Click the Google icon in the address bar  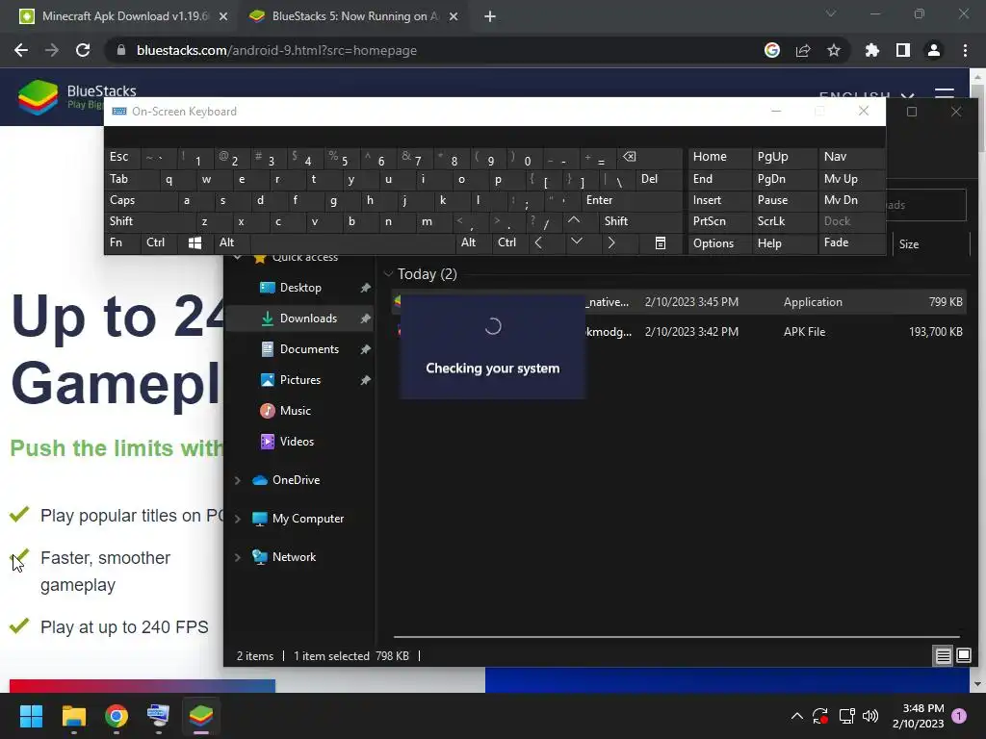772,50
